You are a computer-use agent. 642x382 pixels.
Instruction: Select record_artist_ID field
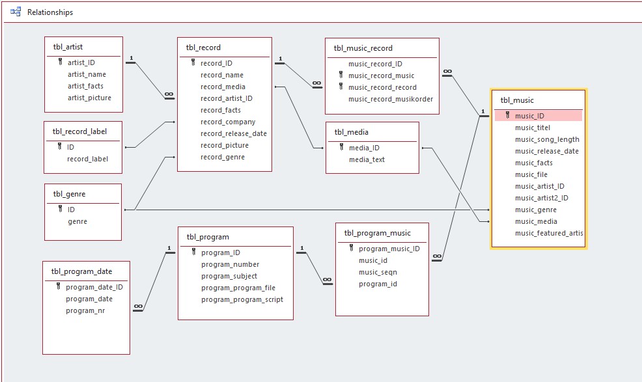pyautogui.click(x=227, y=98)
